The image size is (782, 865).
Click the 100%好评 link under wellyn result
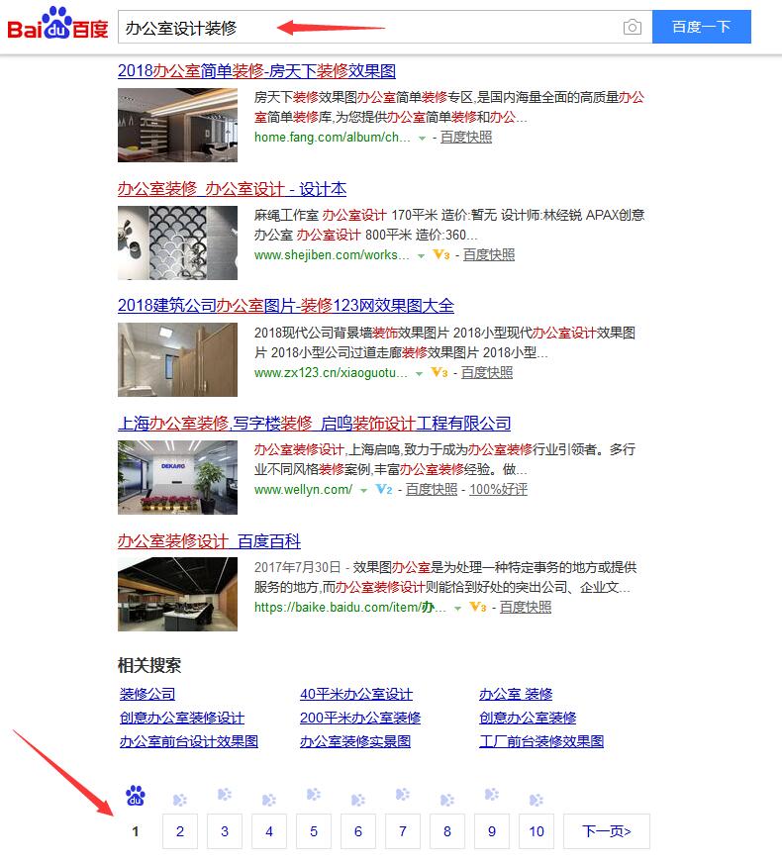498,490
